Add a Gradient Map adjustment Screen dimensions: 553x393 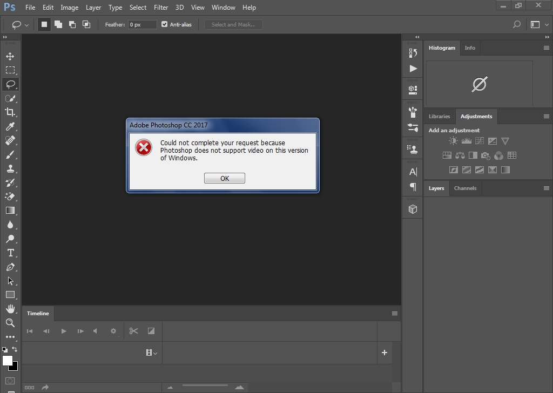click(505, 170)
